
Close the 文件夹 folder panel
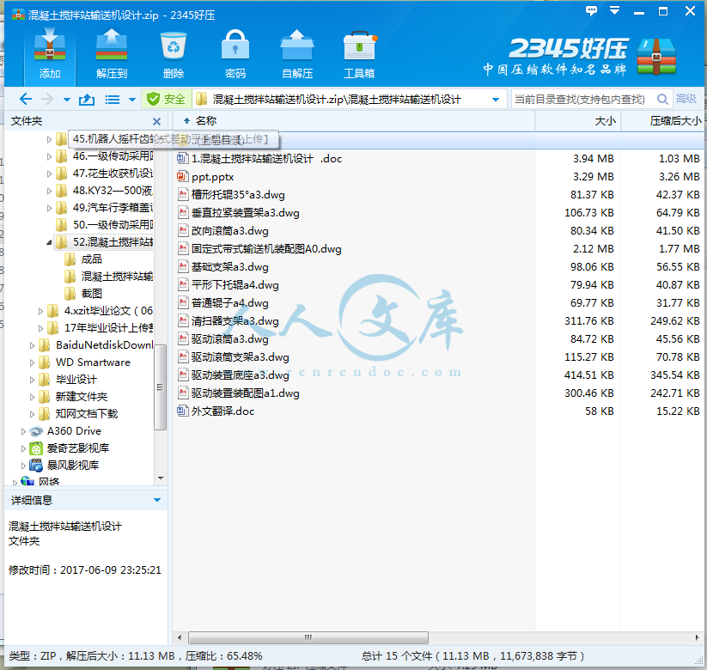(x=156, y=121)
